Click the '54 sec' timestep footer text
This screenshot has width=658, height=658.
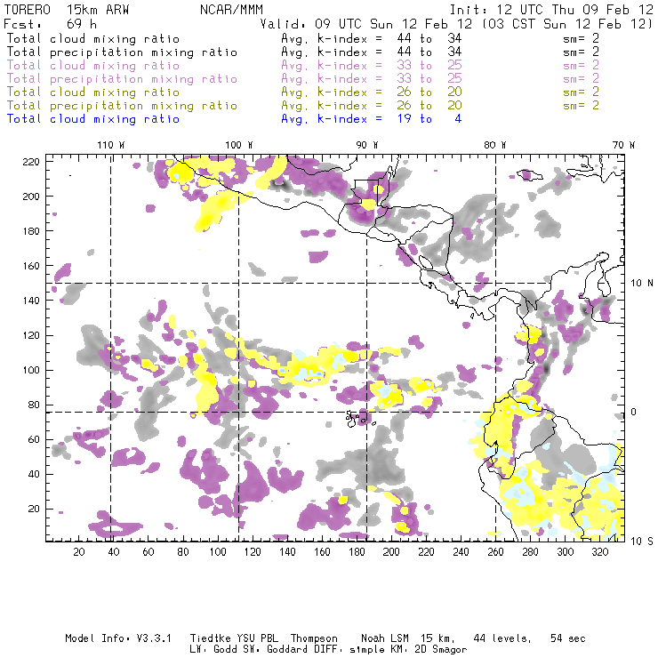[568, 638]
